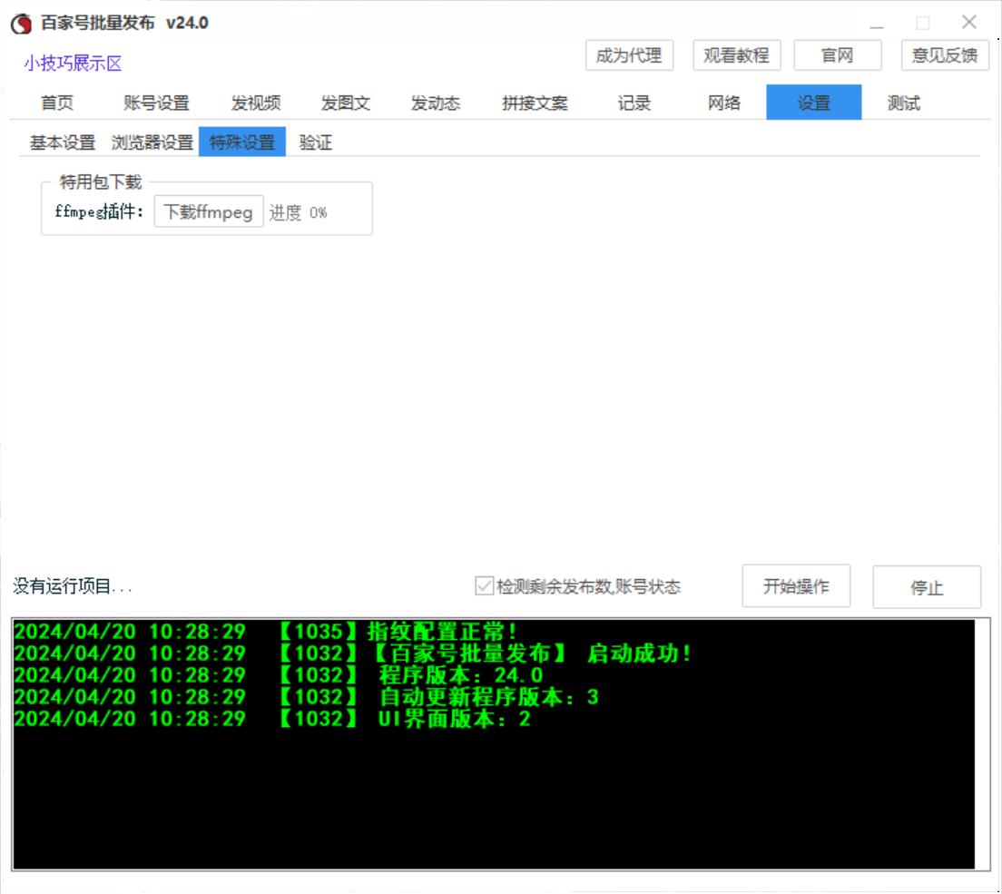Click the 成为代理 button

[630, 55]
